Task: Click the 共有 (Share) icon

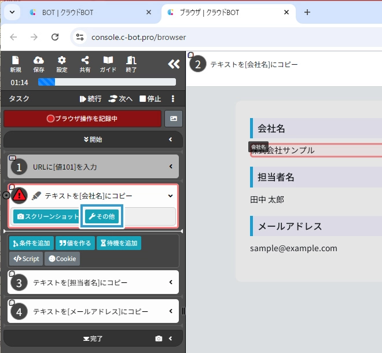Action: (x=85, y=64)
